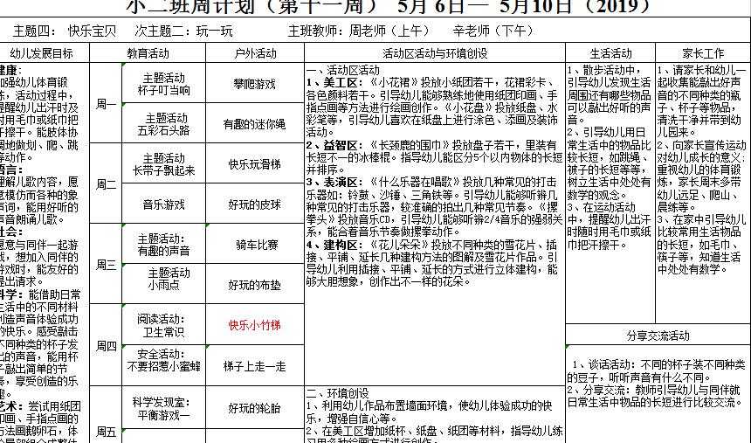Click the red 快乐小竹梯 cell
Image resolution: width=751 pixels, height=443 pixels.
tap(254, 325)
